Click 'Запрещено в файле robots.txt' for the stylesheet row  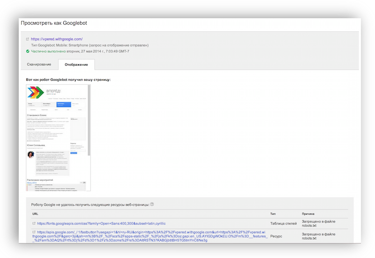[319, 223]
